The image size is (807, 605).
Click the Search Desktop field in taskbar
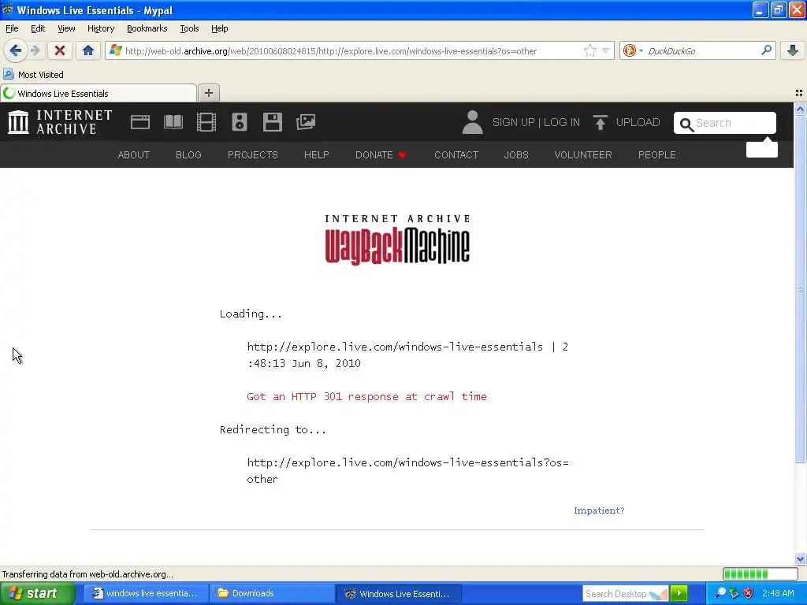tap(625, 594)
